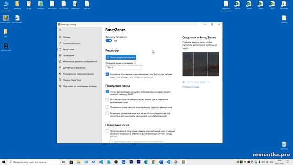The height and width of the screenshot is (165, 293).
Task: Select the video spreadsheet shortcut
Action: 260,5
